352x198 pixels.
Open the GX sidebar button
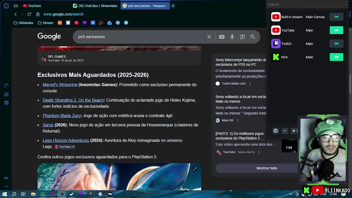pos(6,178)
